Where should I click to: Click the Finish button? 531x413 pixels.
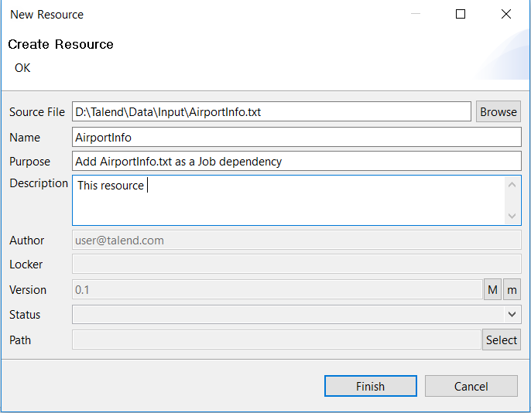coord(370,386)
